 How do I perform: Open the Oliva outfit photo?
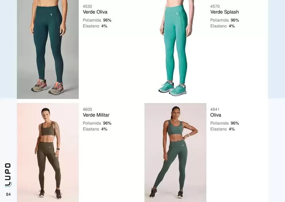(x=175, y=152)
